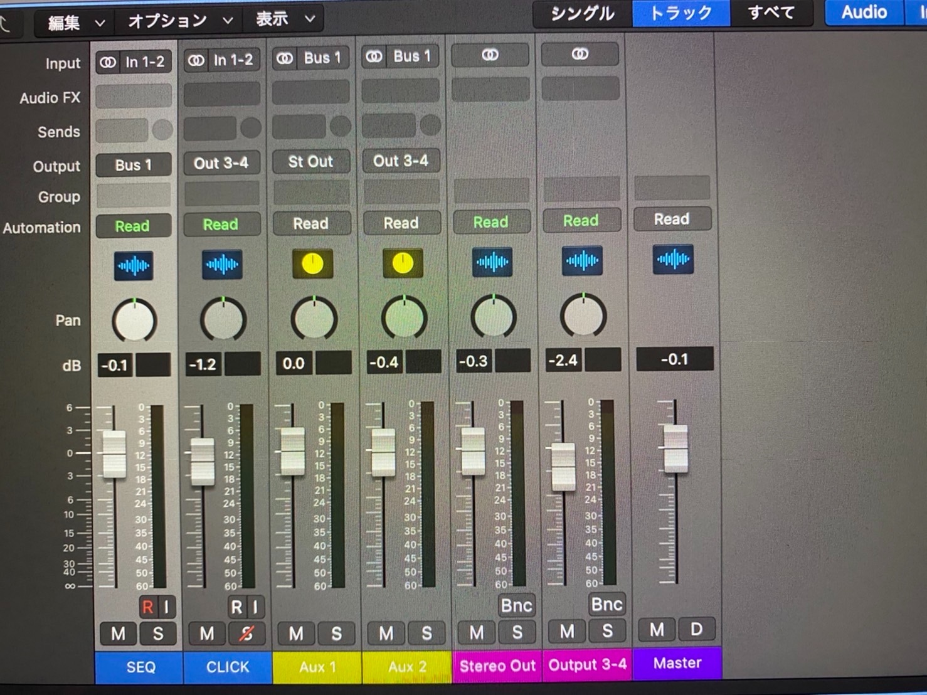Viewport: 927px width, 695px height.
Task: Click the Aux 2 yellow knob icon
Action: coord(403,263)
